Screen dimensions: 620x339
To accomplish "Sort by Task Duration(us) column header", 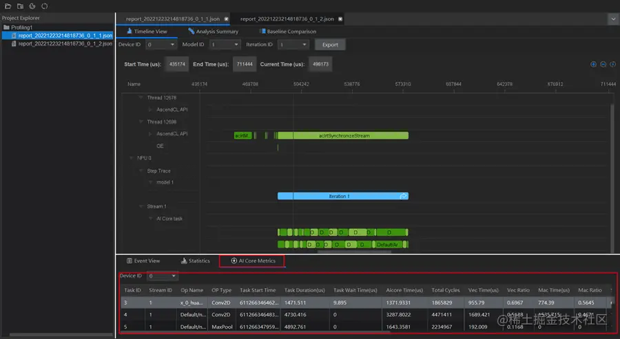I will pos(304,290).
